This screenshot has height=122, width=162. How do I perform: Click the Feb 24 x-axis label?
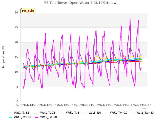pyautogui.click(x=113, y=105)
